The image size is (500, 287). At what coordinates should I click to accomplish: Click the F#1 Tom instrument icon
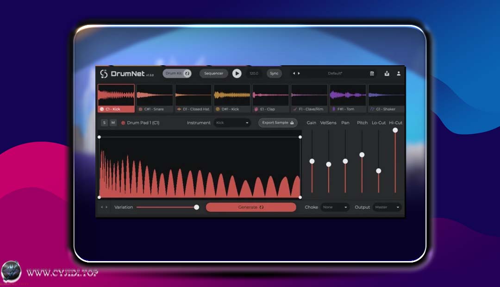(333, 109)
